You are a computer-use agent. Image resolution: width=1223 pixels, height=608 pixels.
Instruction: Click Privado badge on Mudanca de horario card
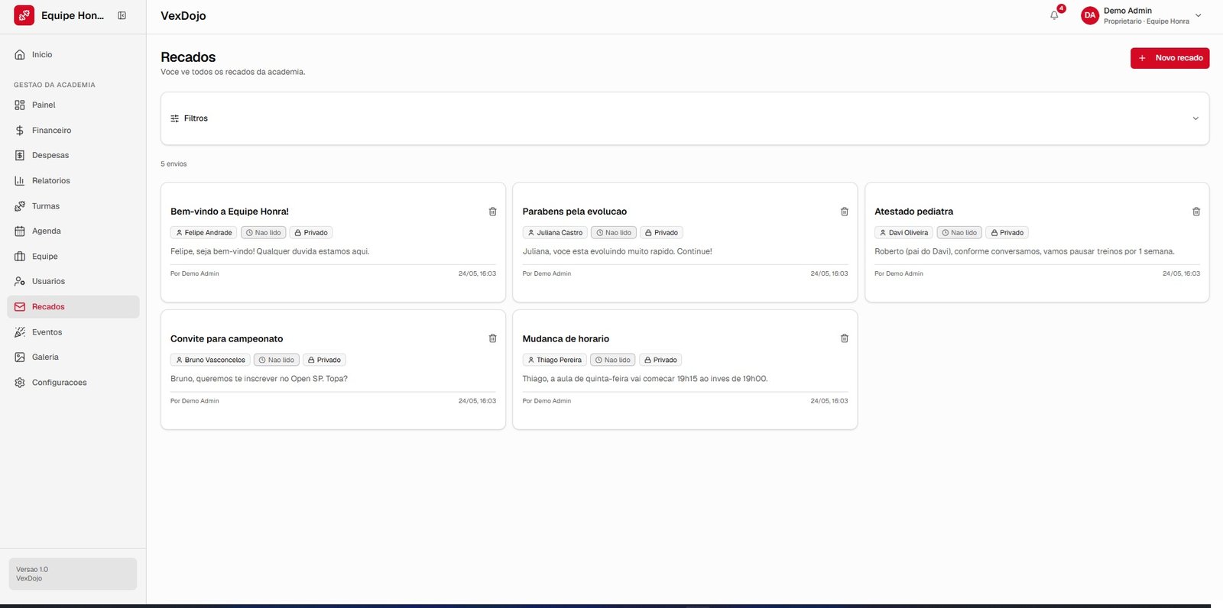pyautogui.click(x=660, y=360)
